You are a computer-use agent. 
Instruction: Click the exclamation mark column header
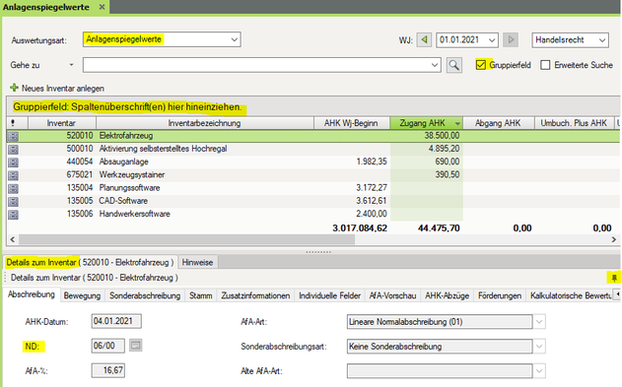[x=13, y=123]
